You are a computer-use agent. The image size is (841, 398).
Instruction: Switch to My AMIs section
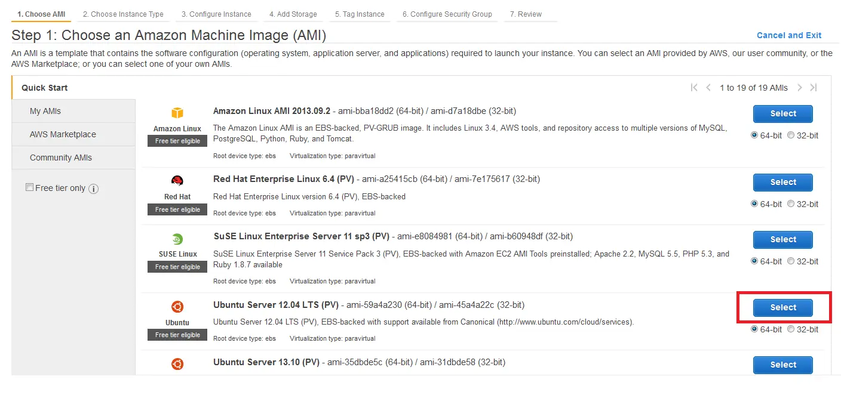coord(73,111)
